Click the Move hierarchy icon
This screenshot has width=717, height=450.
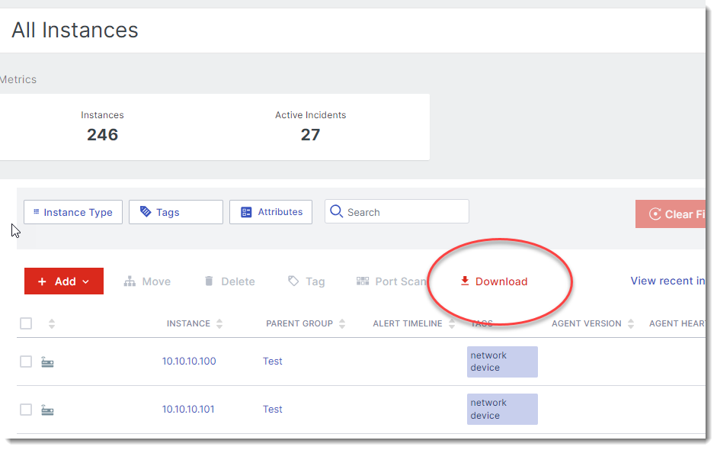click(x=130, y=281)
